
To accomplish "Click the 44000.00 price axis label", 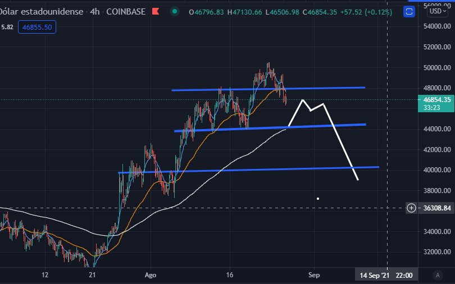I will click(437, 129).
